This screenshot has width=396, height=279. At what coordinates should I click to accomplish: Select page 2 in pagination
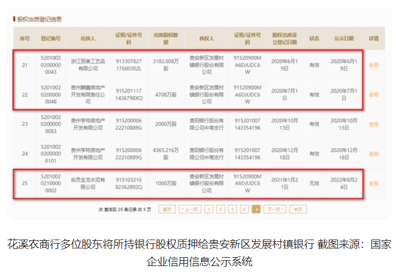point(219,209)
